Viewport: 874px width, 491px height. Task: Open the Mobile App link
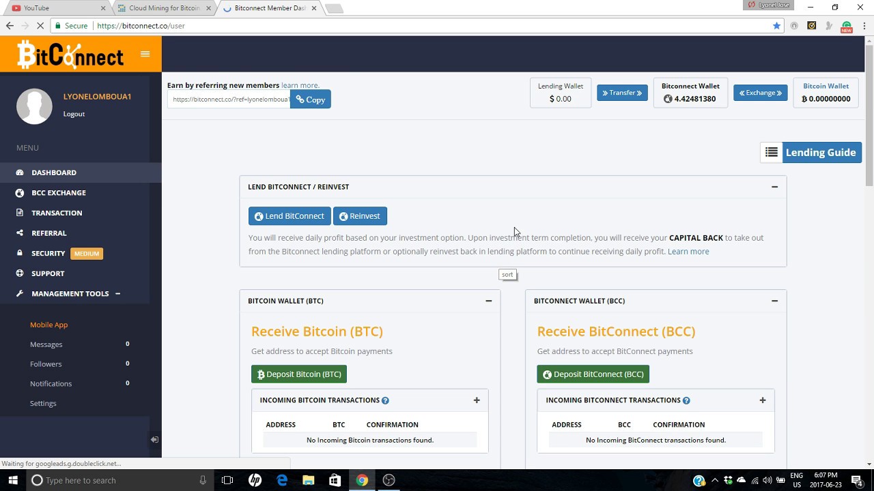tap(48, 325)
